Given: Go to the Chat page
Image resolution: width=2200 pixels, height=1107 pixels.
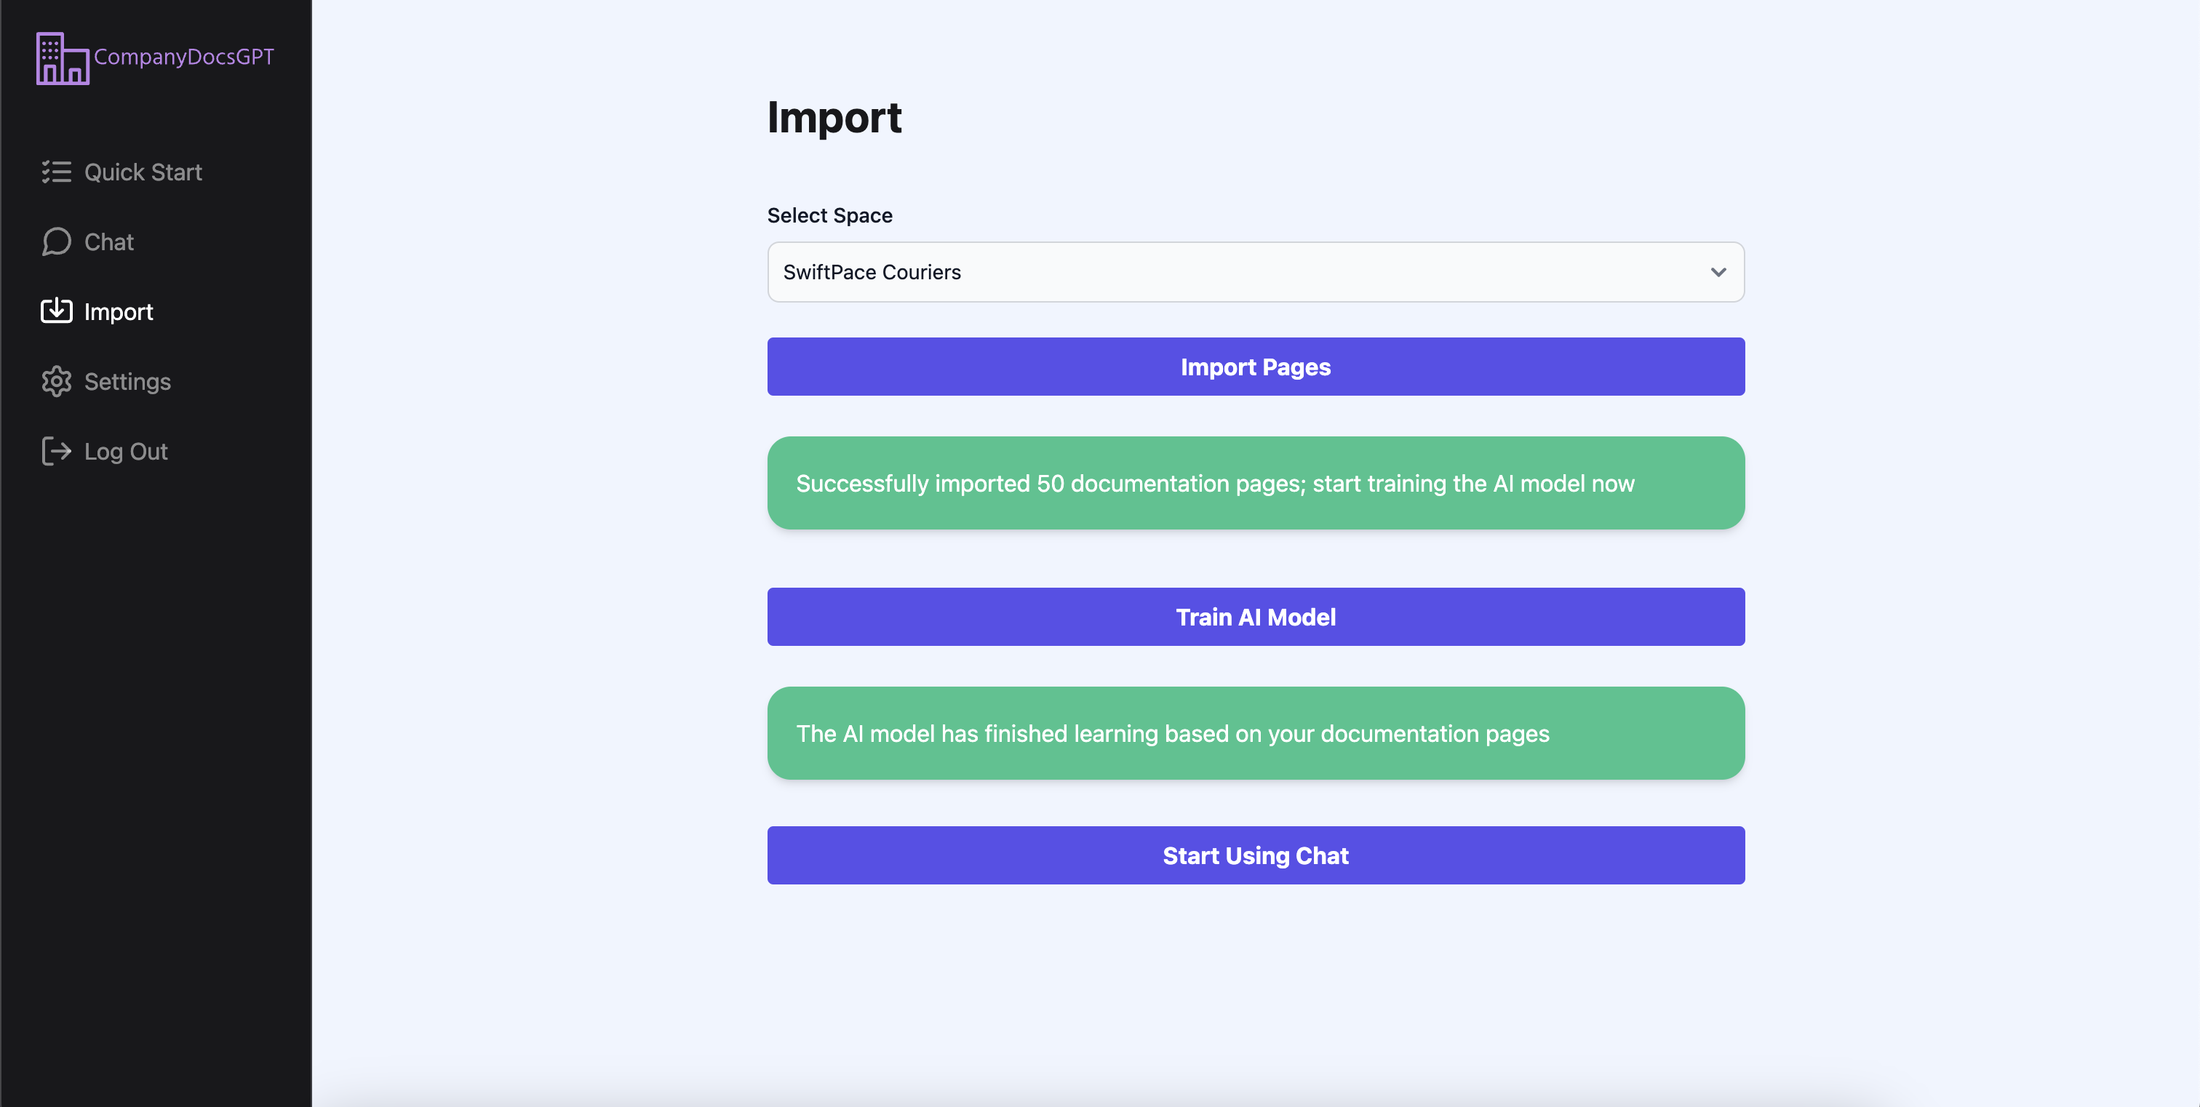Looking at the screenshot, I should 108,242.
